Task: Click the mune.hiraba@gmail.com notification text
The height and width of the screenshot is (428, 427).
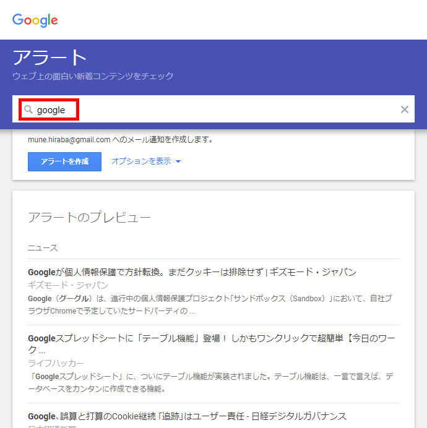Action: 121,140
